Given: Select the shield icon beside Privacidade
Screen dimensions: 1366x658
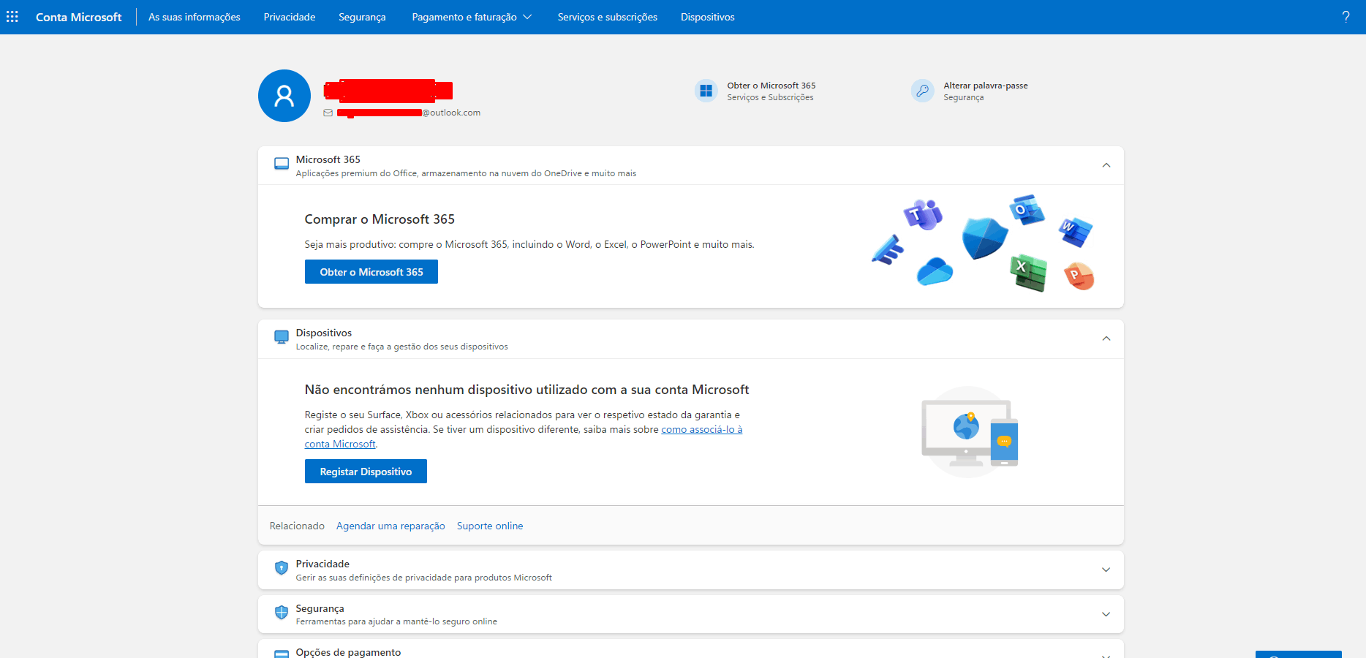Looking at the screenshot, I should 282,568.
